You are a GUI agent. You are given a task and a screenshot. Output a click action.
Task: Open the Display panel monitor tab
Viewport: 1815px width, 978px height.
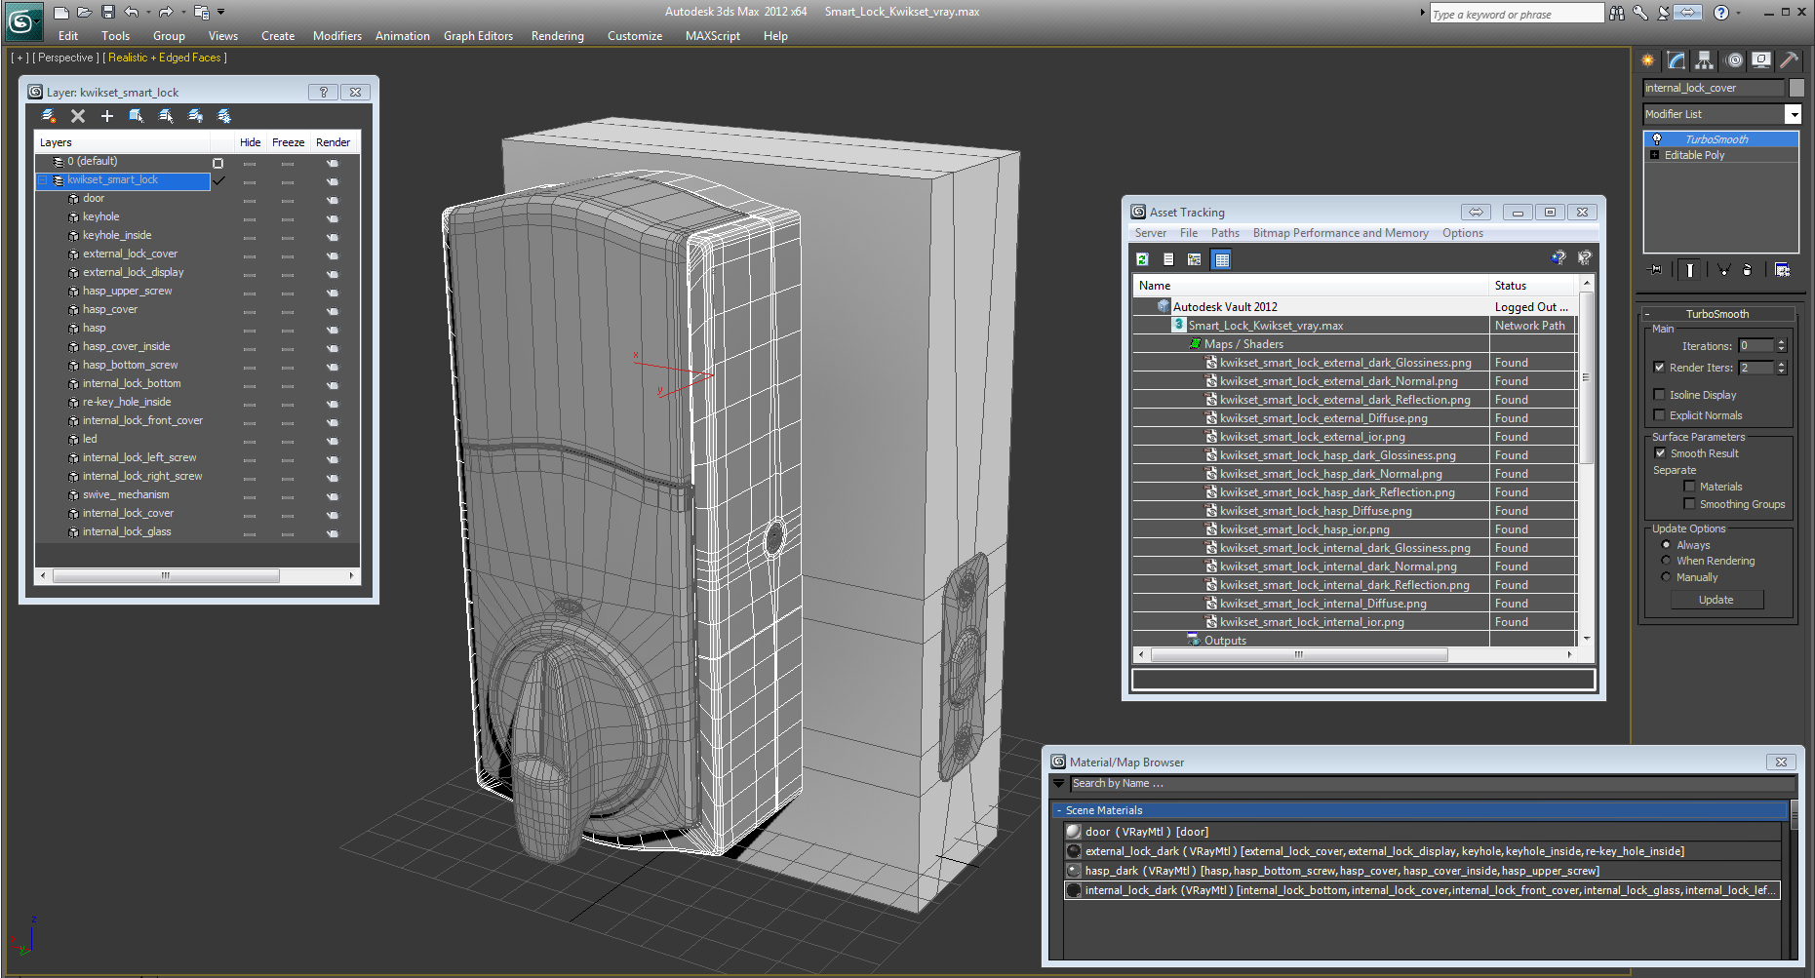1760,60
